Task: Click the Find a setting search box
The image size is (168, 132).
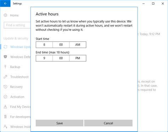Action: 17,25
